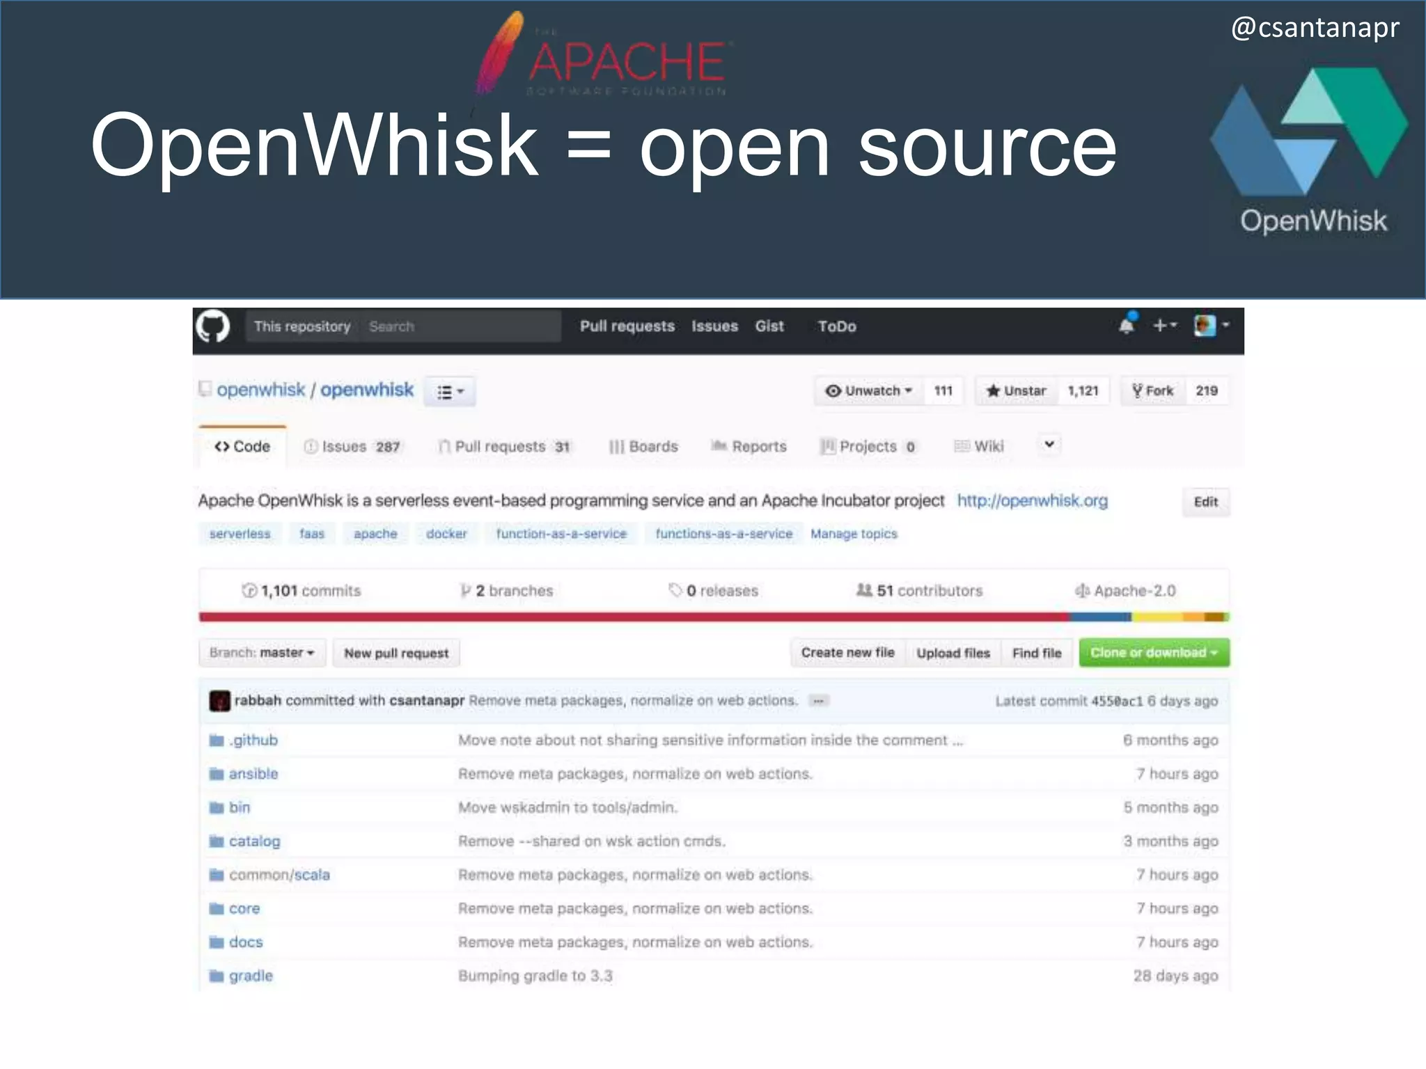View the 111 watchers count
The width and height of the screenshot is (1426, 1069).
pyautogui.click(x=943, y=390)
